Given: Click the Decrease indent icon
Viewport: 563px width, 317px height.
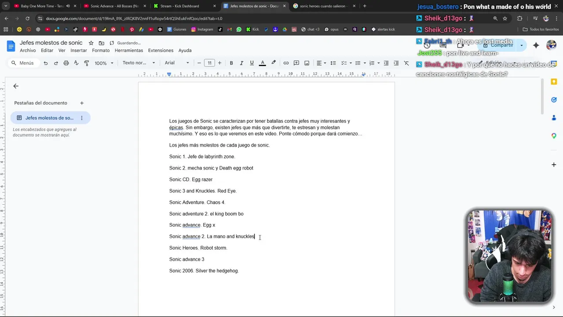Looking at the screenshot, I should (386, 63).
